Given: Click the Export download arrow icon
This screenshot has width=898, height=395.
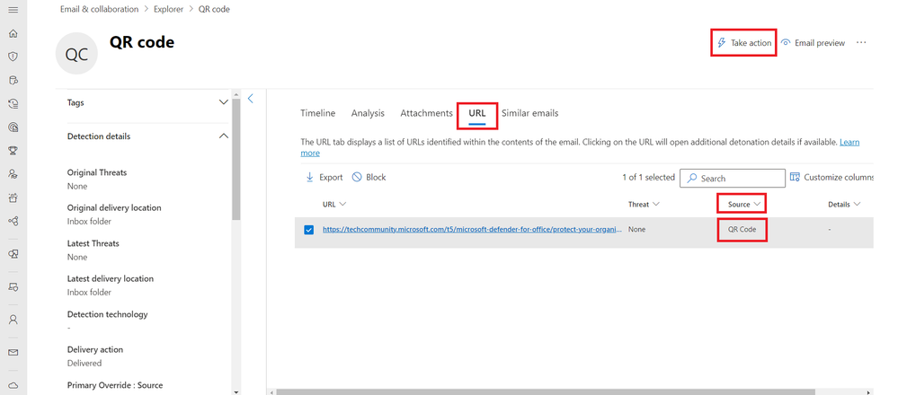Looking at the screenshot, I should [x=310, y=177].
